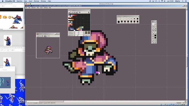The image size is (189, 106).
Task: Open the Selection menu
Action: pos(33,8)
